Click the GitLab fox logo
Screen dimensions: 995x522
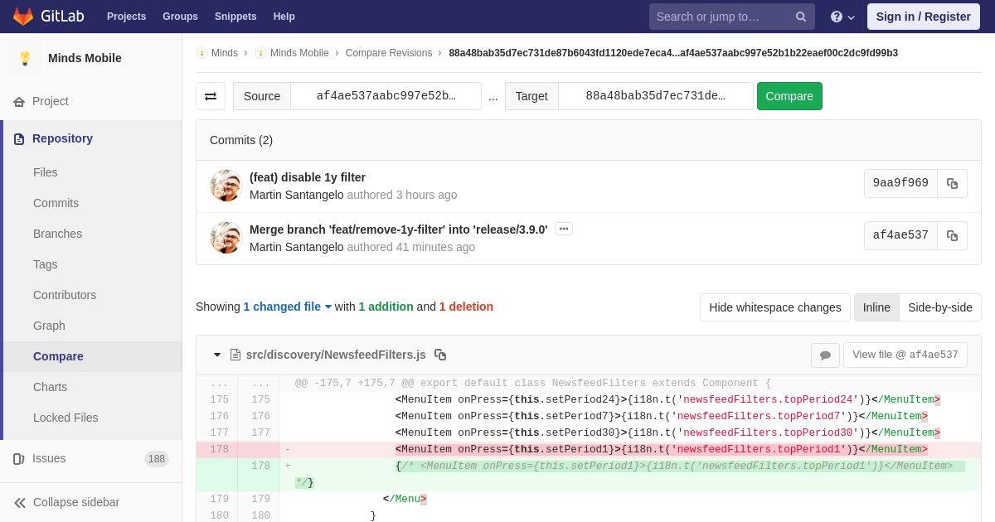click(23, 17)
